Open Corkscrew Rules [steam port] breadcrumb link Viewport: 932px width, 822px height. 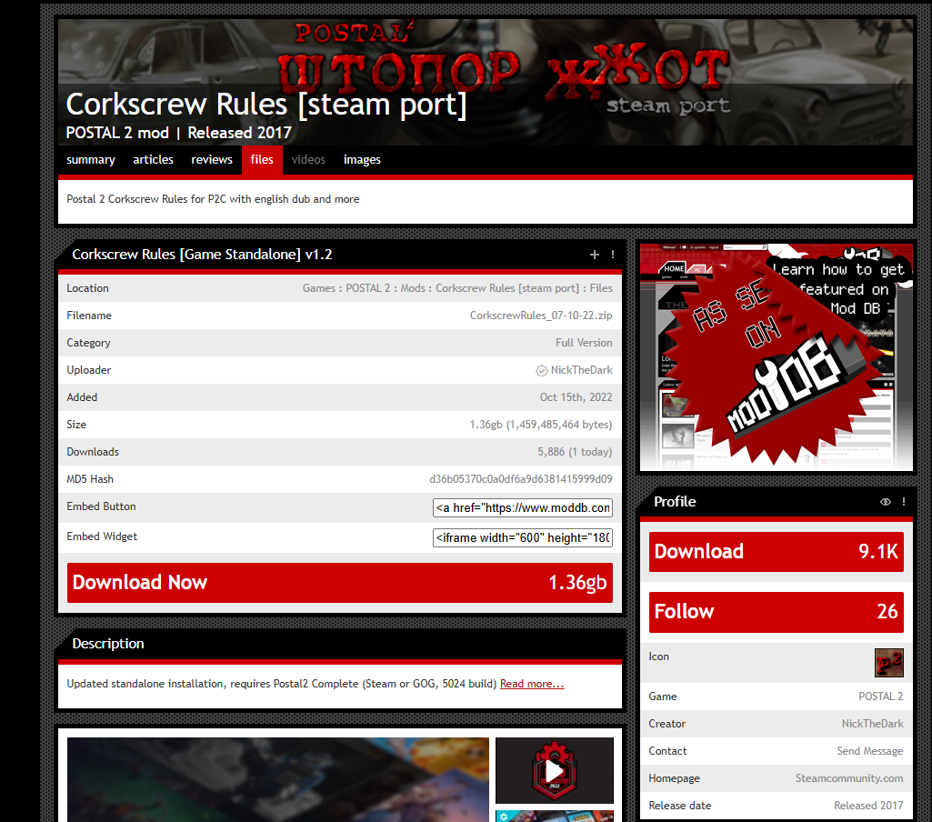[x=507, y=288]
